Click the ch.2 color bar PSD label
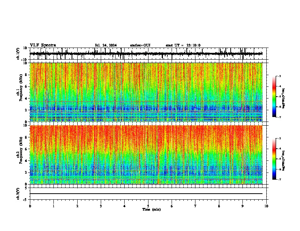The height and width of the screenshot is (231, 300). click(284, 161)
